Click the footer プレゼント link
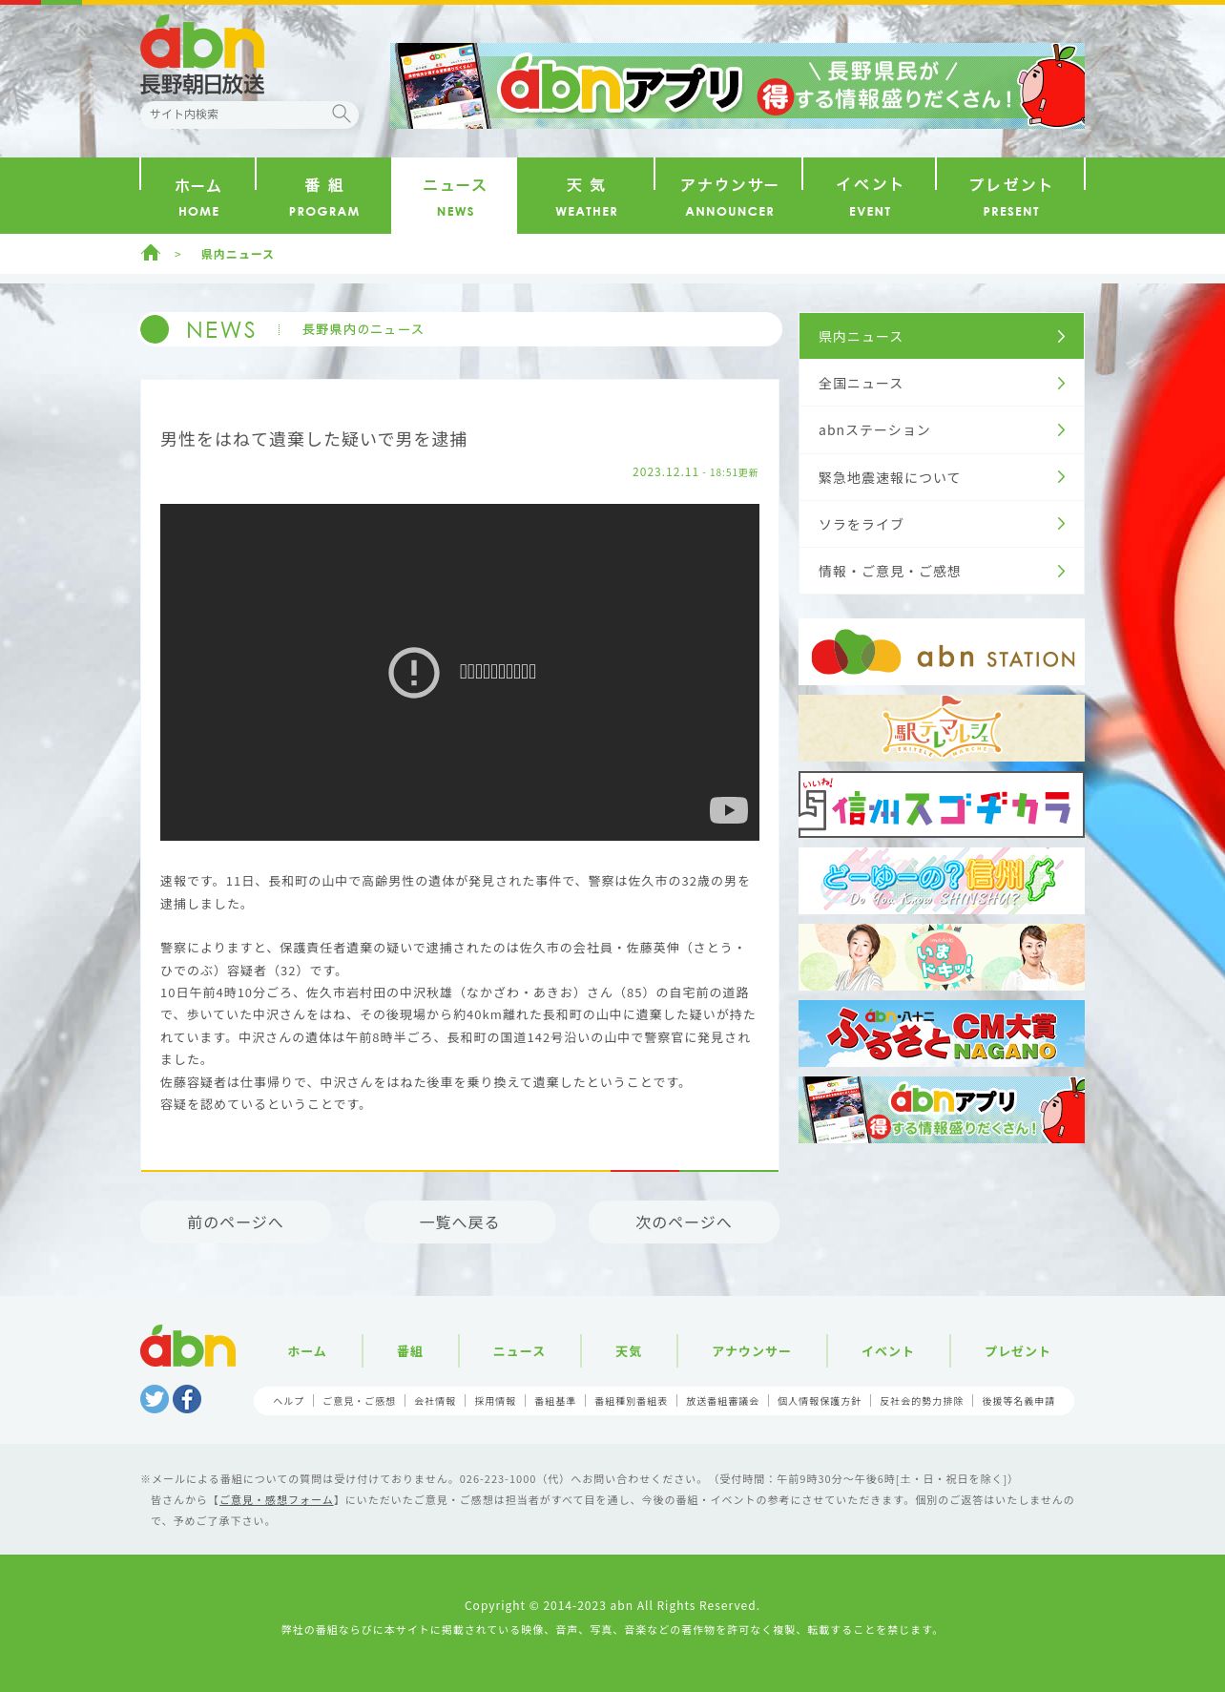Screen dimensions: 1225x1692 [x=1017, y=1351]
